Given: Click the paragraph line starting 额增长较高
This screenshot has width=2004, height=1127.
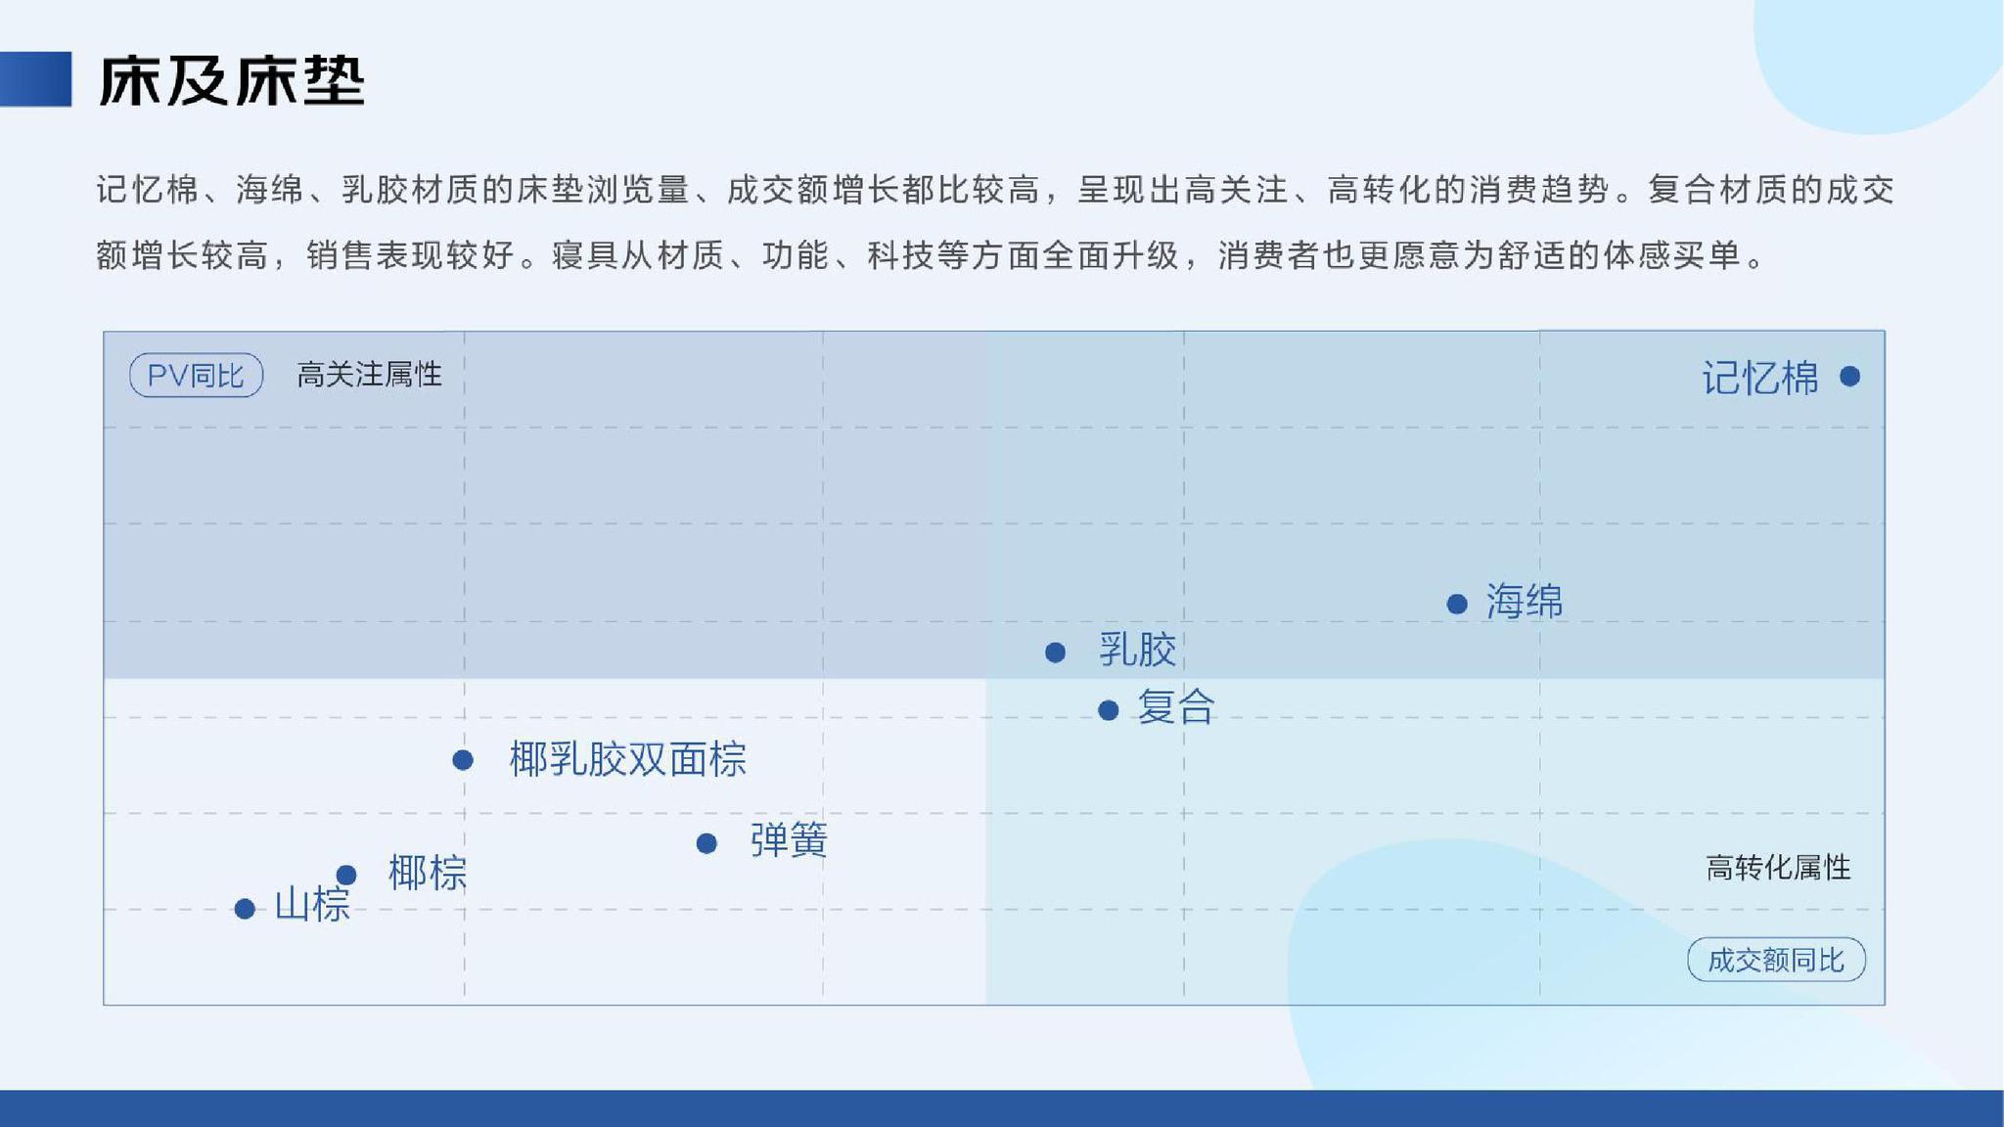Looking at the screenshot, I should (x=931, y=255).
